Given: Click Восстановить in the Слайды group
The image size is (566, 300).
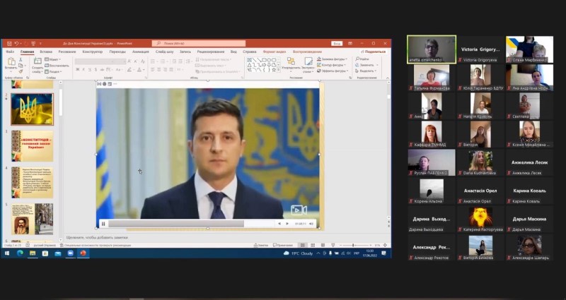Looking at the screenshot, I should [57, 66].
